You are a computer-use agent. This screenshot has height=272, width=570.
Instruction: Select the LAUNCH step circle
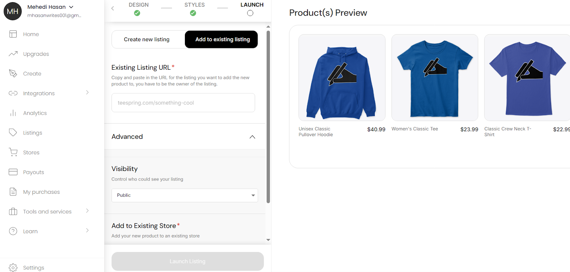(x=250, y=13)
